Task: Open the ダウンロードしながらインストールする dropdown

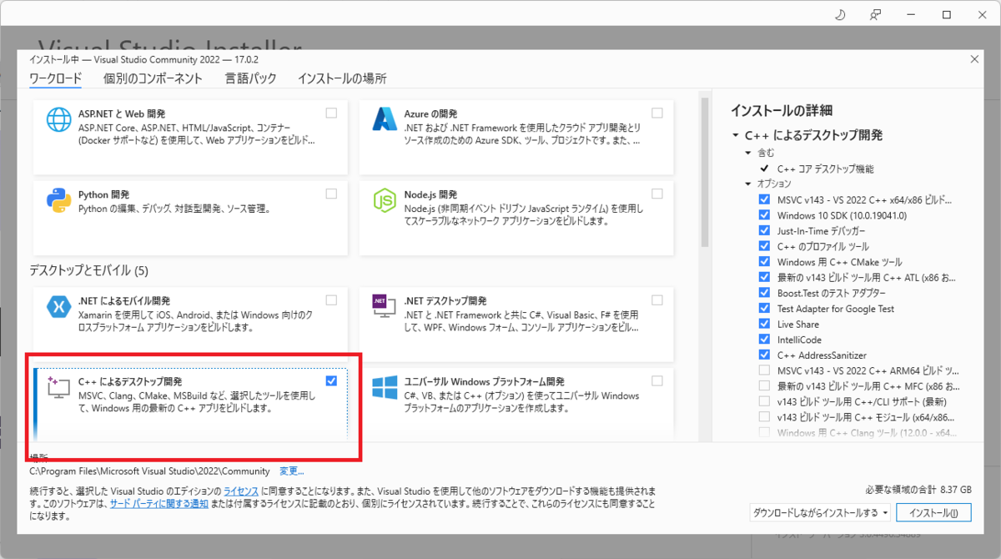Action: [819, 512]
